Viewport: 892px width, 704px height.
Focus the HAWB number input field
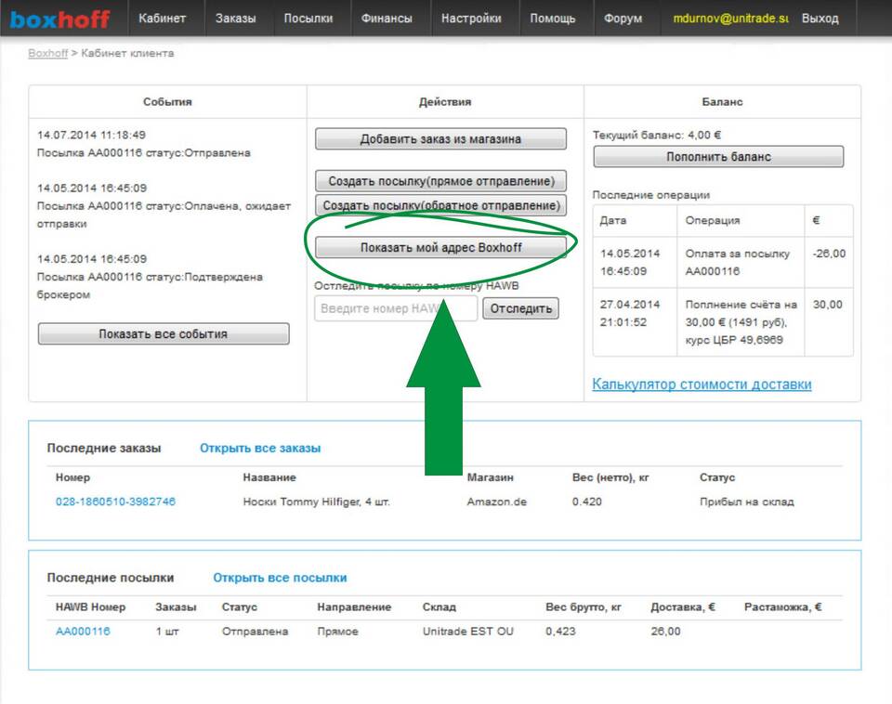point(396,308)
